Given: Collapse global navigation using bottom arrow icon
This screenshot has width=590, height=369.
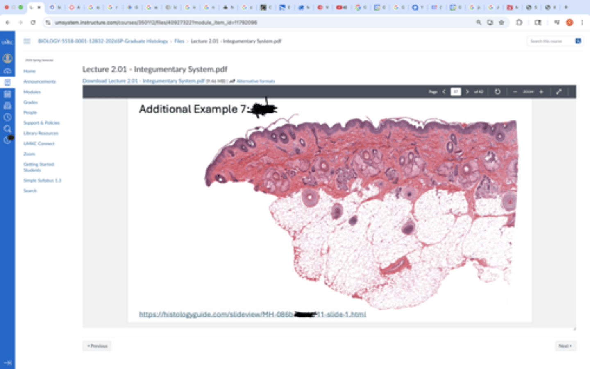Looking at the screenshot, I should tap(7, 362).
